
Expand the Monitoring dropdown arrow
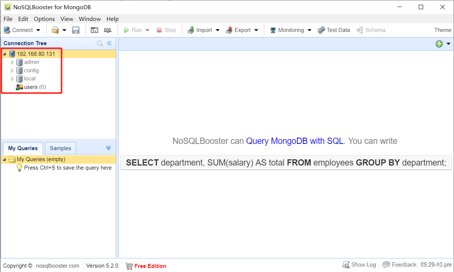click(310, 30)
